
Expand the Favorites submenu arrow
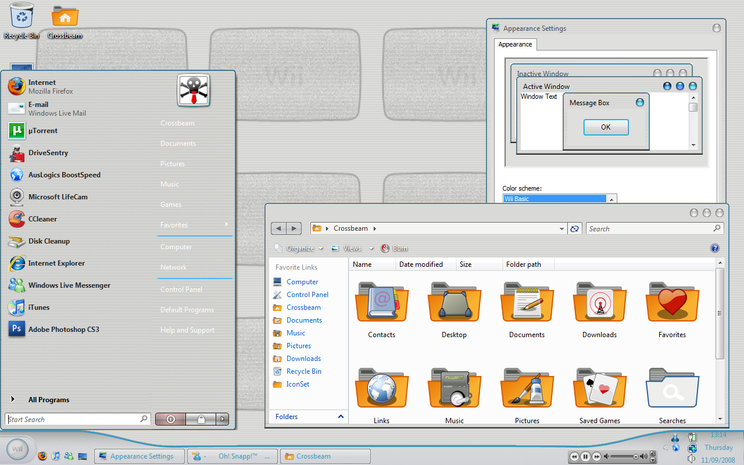click(226, 224)
